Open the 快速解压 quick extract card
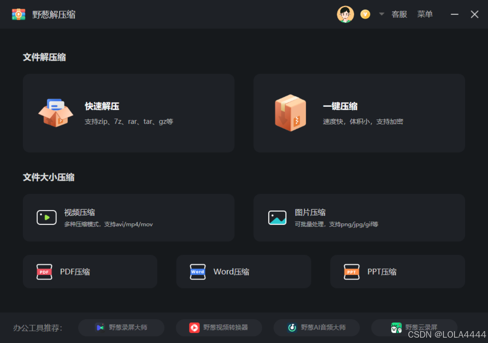The width and height of the screenshot is (488, 343). tap(129, 113)
